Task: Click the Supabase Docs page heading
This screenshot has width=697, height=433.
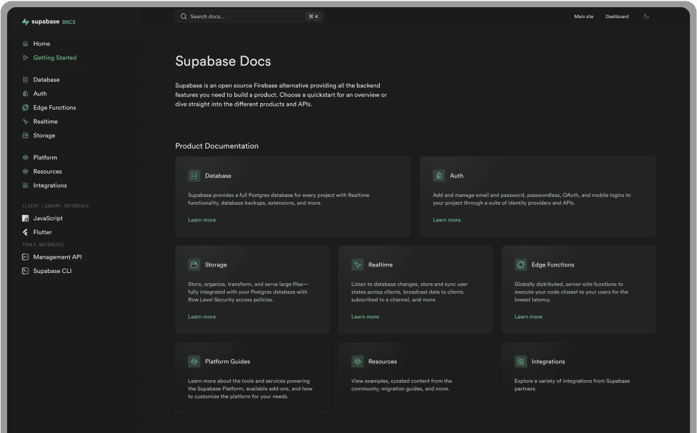Action: pyautogui.click(x=223, y=61)
